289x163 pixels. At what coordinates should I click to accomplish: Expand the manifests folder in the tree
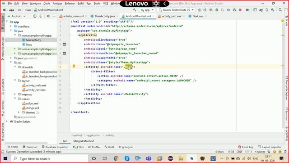coord(11,26)
